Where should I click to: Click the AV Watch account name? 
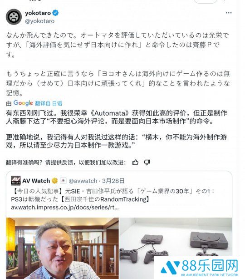(x=36, y=181)
